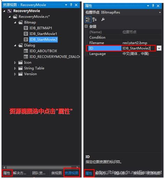Expand the Icon folder node
165x178 pixels.
pos(15,63)
